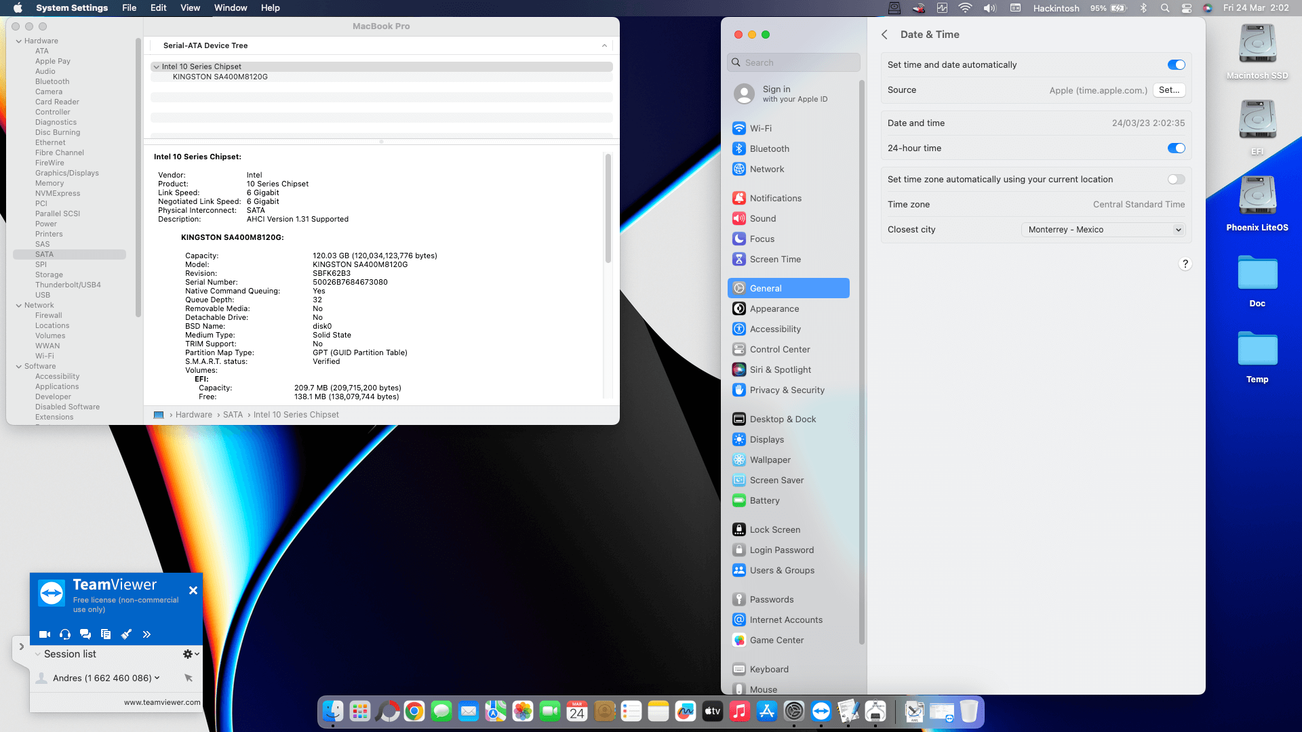The height and width of the screenshot is (732, 1302).
Task: Open the App Store from the Dock
Action: [767, 711]
